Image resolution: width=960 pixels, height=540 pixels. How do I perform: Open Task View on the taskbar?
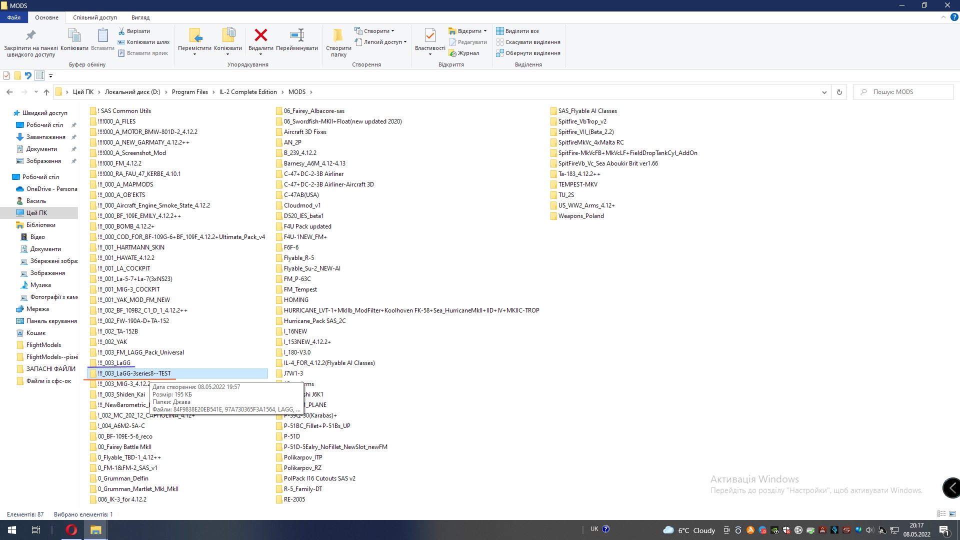point(36,530)
